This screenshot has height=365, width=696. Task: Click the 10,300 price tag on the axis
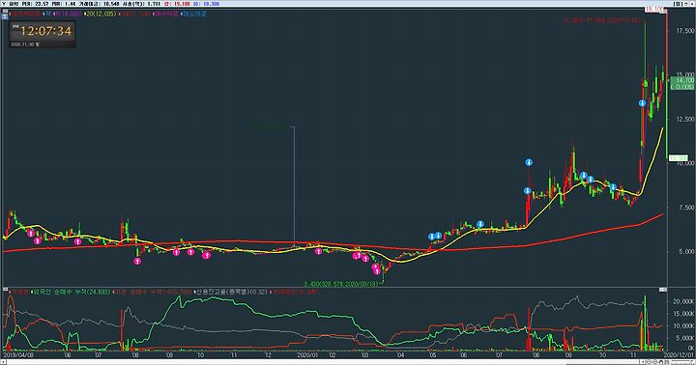click(679, 158)
